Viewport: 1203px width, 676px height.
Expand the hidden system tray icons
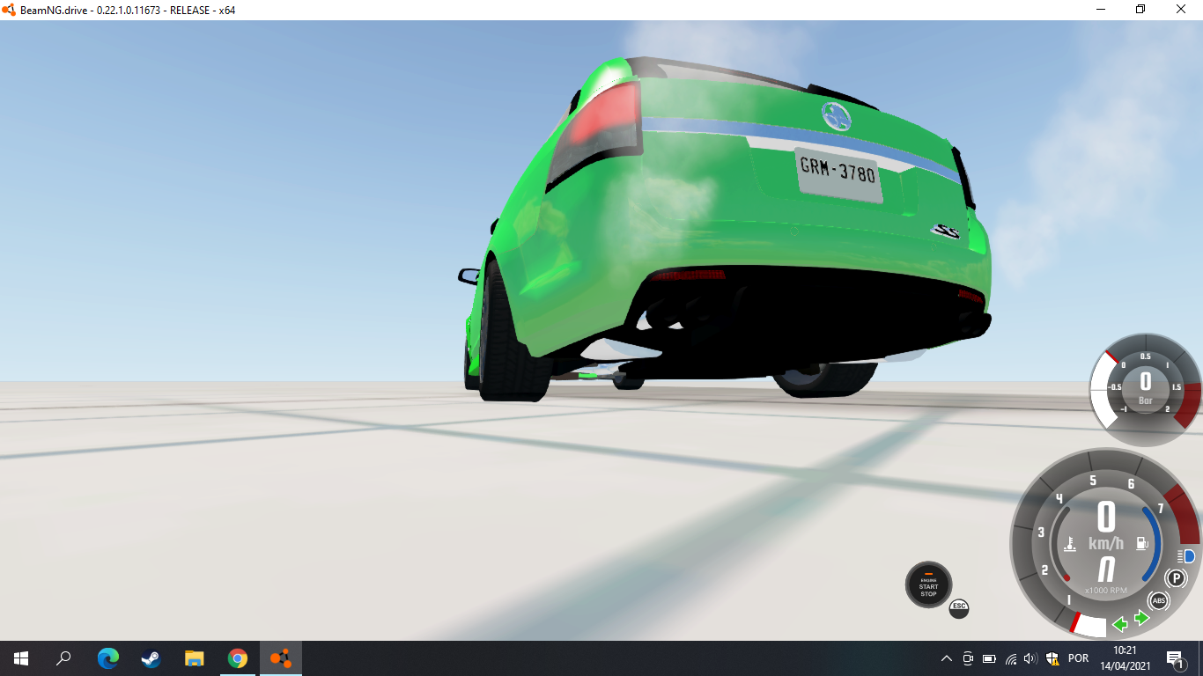tap(947, 658)
